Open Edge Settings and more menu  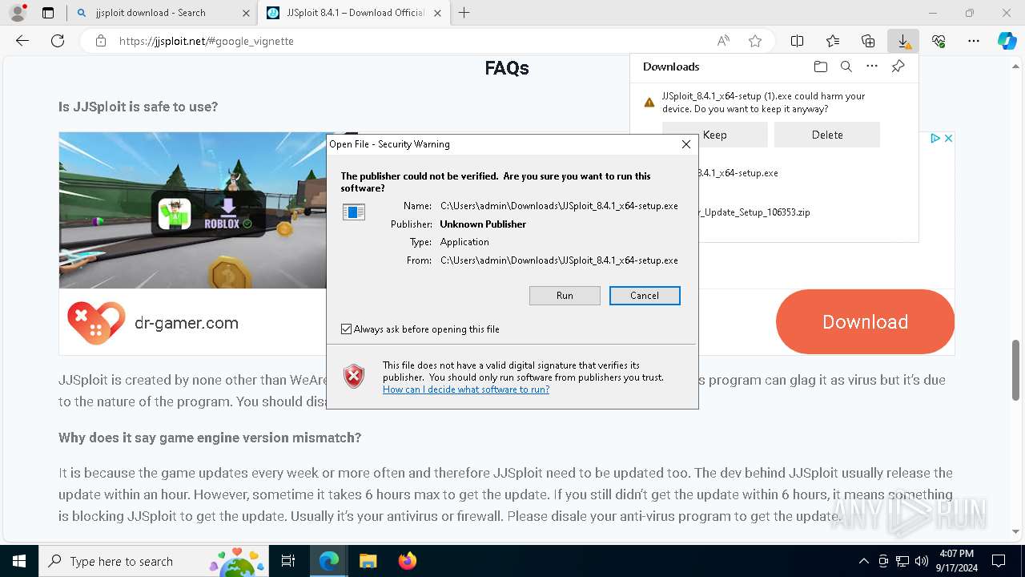(x=974, y=41)
